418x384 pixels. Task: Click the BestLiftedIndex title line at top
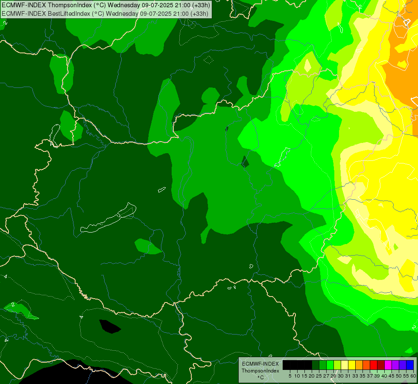pos(105,14)
